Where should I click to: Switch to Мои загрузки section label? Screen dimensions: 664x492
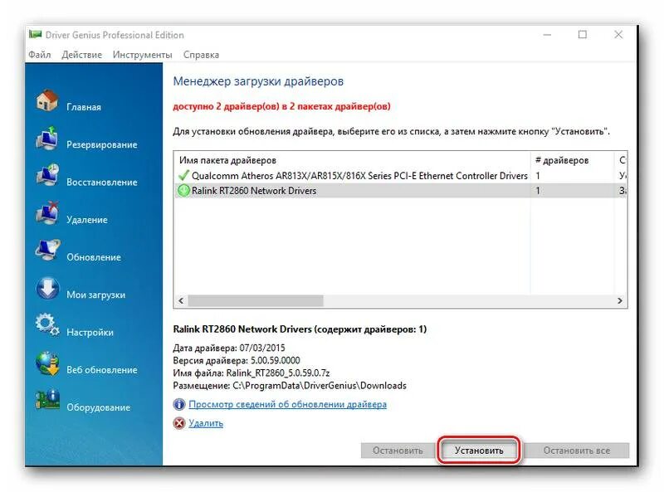[95, 295]
